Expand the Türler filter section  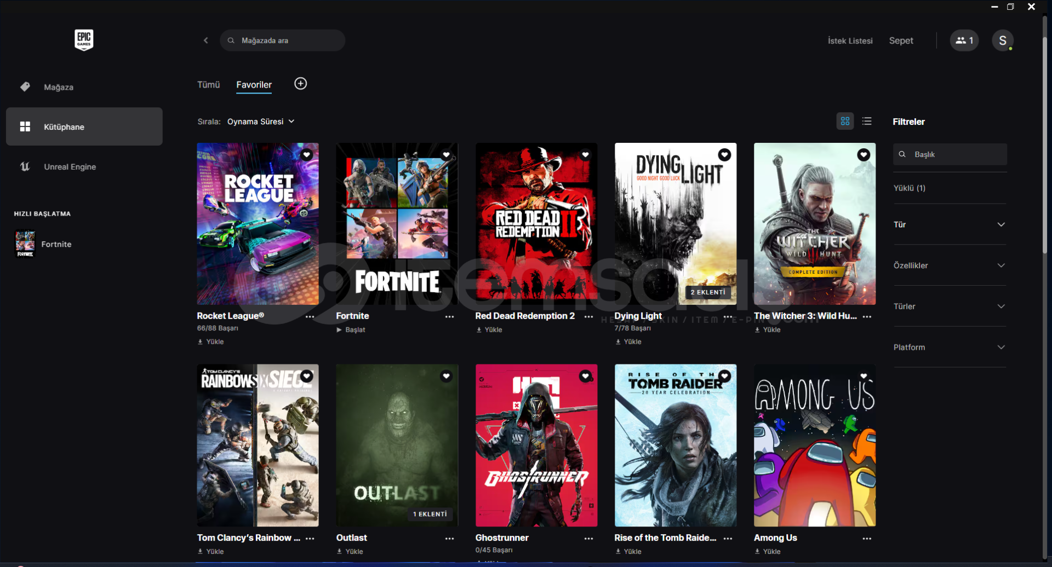[950, 306]
